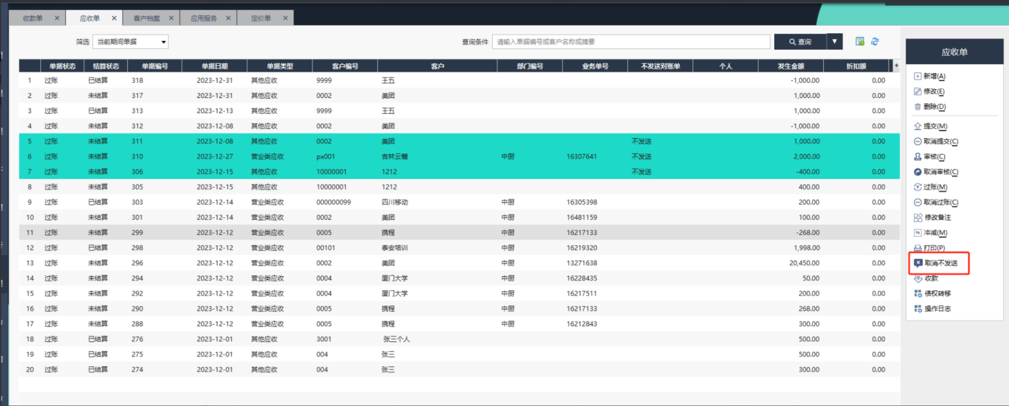Click the 修改(E) edit icon

(x=917, y=91)
